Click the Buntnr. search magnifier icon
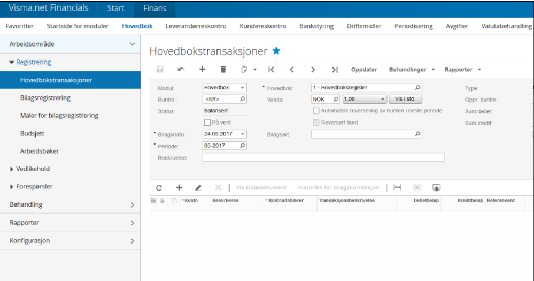534x281 pixels. (x=242, y=99)
